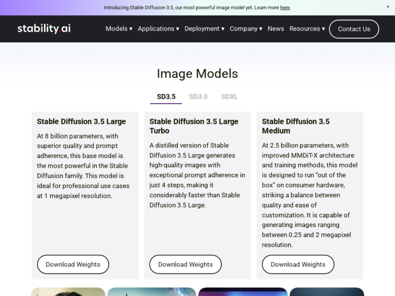Screen dimensions: 395x296
Task: Click the Image Models heading
Action: point(197,74)
